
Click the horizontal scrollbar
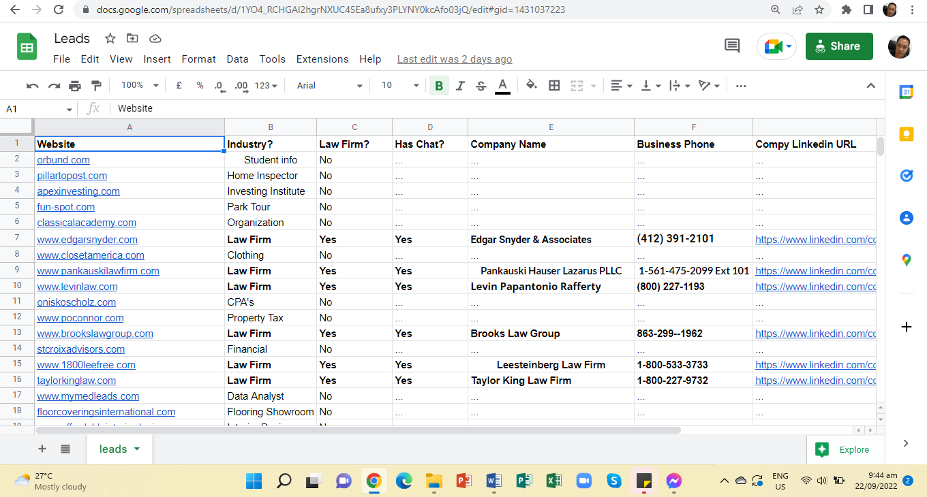click(x=358, y=430)
